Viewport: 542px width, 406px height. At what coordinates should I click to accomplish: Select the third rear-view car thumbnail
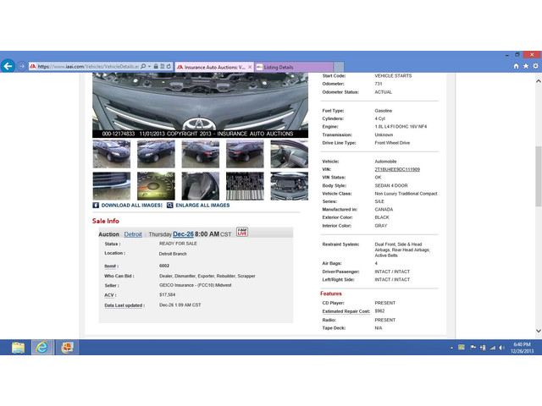[x=201, y=154]
